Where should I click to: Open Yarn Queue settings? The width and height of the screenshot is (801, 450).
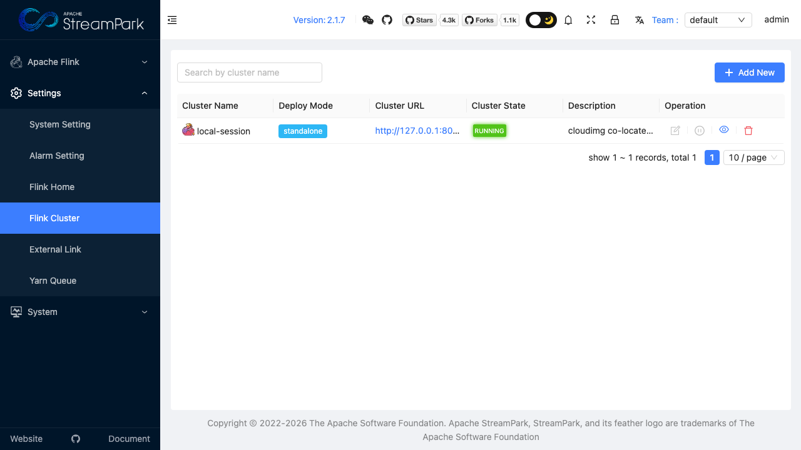[x=80, y=281]
